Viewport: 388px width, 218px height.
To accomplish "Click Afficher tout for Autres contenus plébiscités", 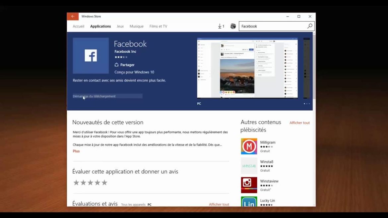I will [299, 123].
